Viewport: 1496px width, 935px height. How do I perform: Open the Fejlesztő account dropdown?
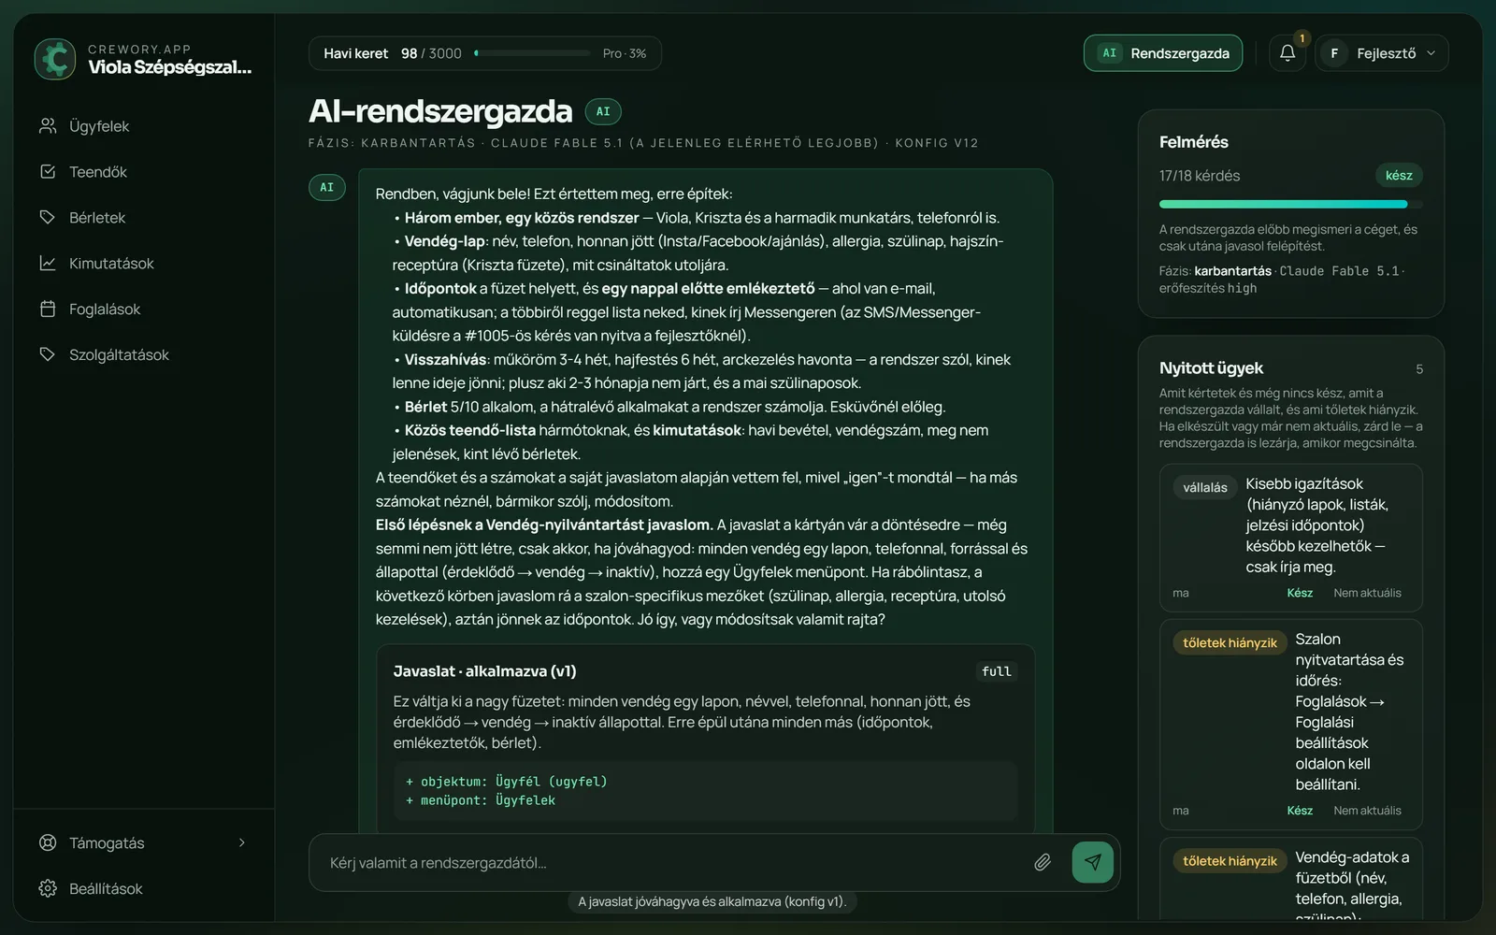tap(1382, 53)
